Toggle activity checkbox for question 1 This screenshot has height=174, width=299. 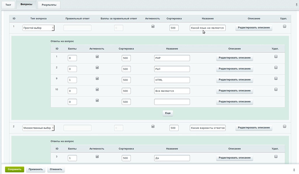pyautogui.click(x=153, y=26)
